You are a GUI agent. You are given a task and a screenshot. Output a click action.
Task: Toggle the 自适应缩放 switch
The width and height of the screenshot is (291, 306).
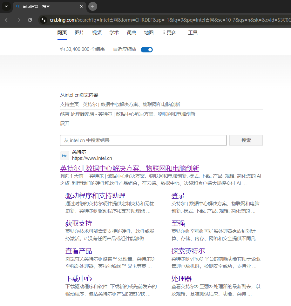pyautogui.click(x=147, y=50)
